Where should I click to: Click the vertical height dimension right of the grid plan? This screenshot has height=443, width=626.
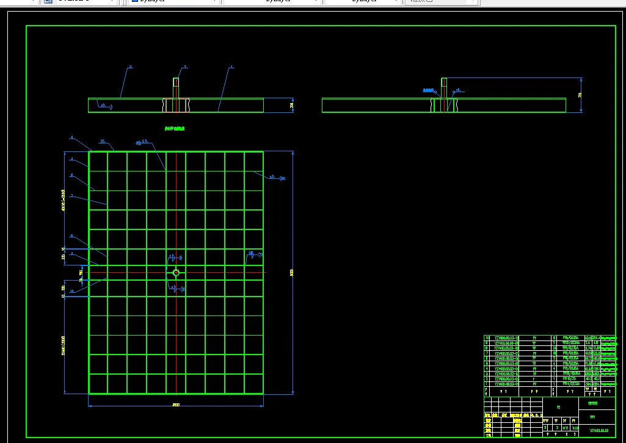pos(291,272)
